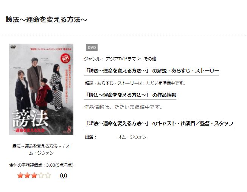This screenshot has height=192, width=247.
Task: Open the その他 subgenre link
Action: 150,59
